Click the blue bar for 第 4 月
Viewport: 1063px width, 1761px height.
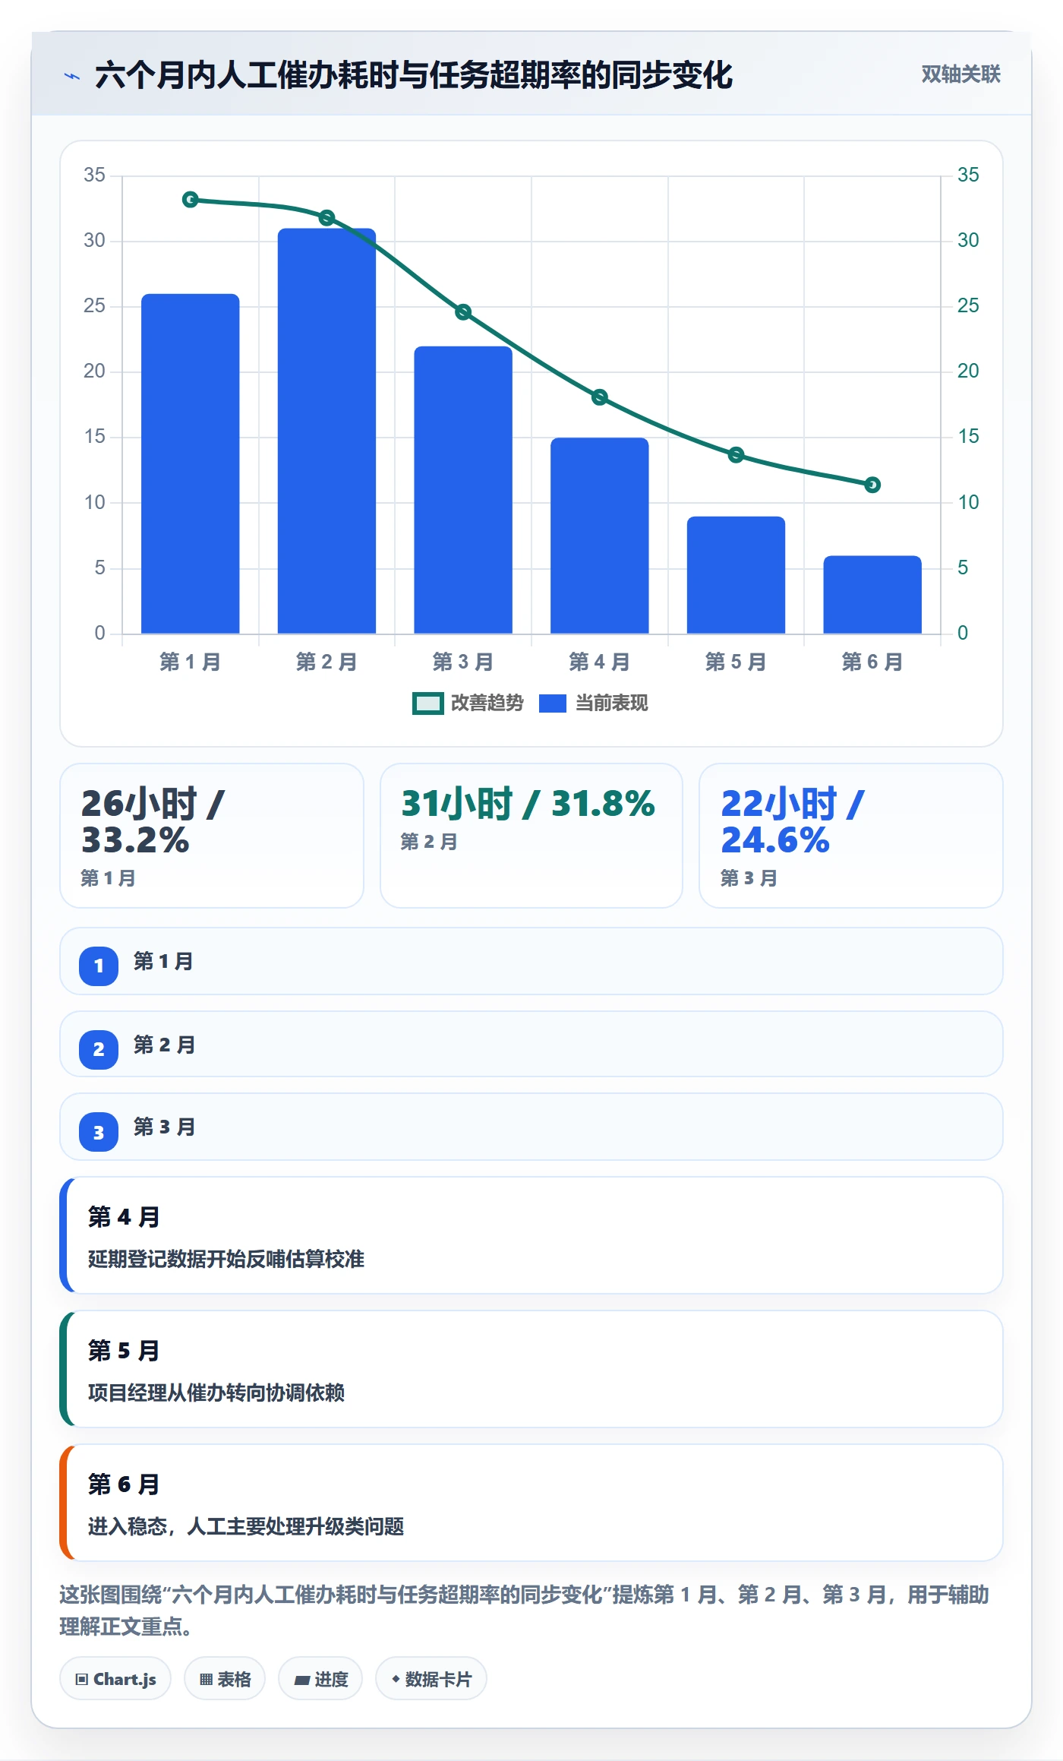600,536
